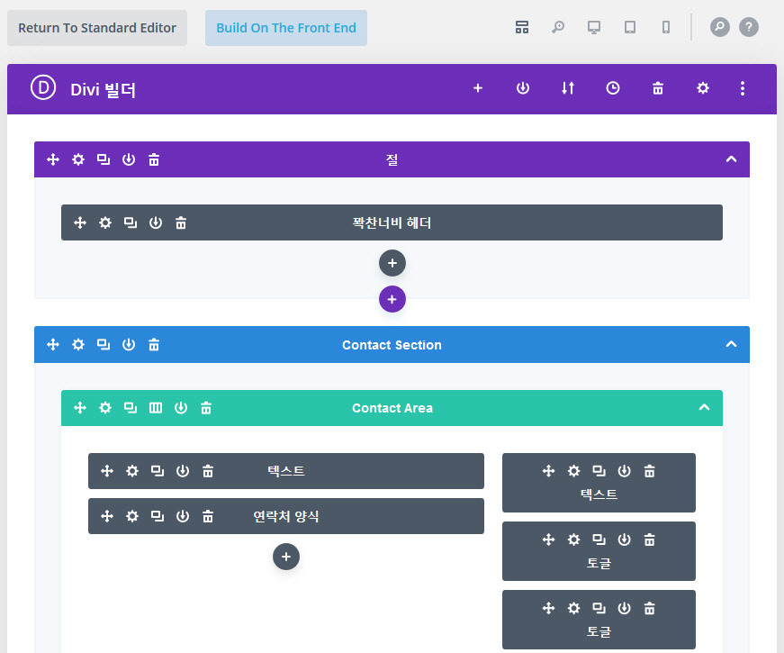The width and height of the screenshot is (784, 653).
Task: Collapse the Contact Section
Action: [x=731, y=344]
